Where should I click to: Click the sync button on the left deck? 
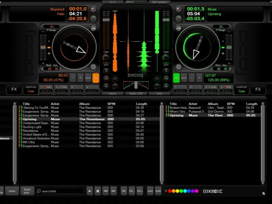(88, 78)
